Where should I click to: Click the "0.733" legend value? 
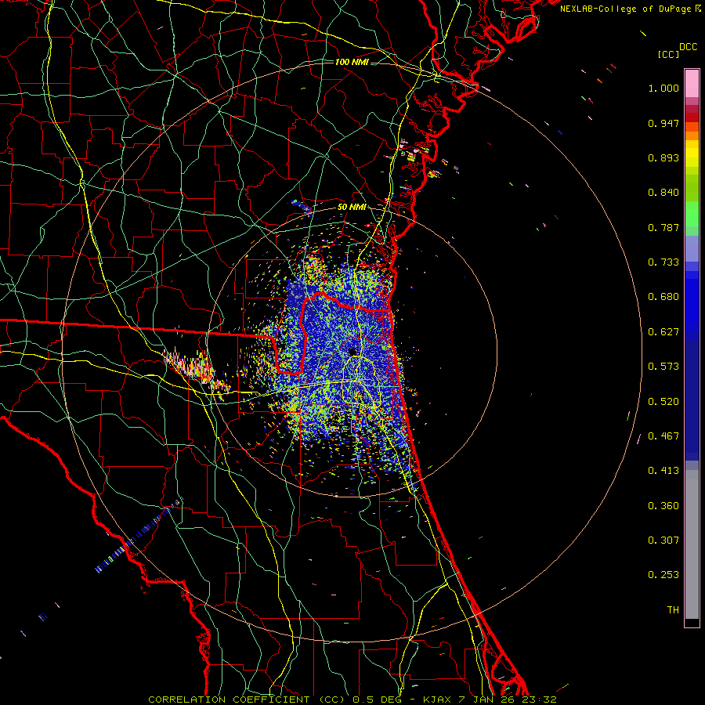pyautogui.click(x=663, y=262)
